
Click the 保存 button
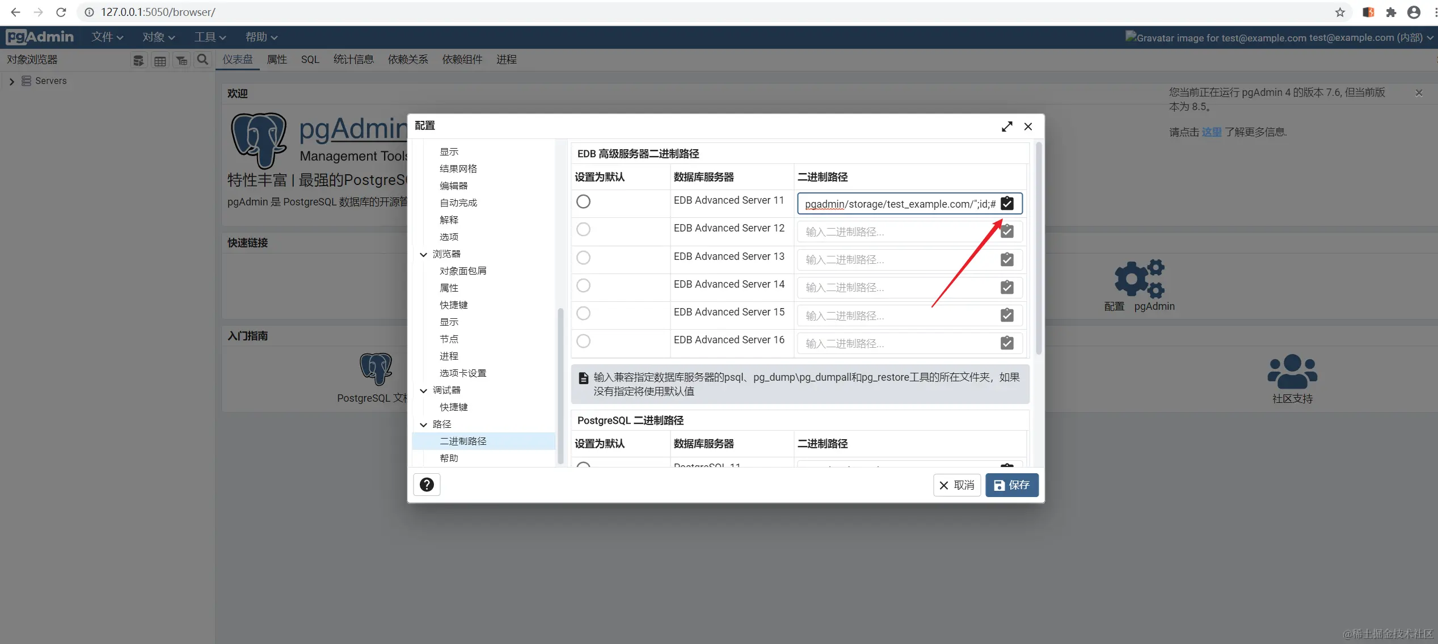(x=1011, y=485)
